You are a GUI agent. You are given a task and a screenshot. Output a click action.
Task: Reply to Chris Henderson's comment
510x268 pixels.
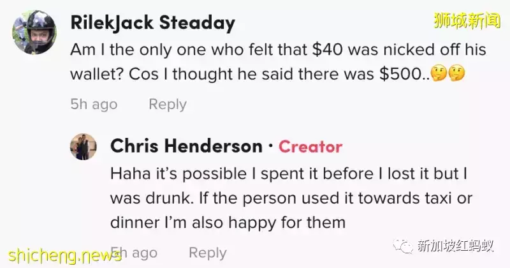208,253
